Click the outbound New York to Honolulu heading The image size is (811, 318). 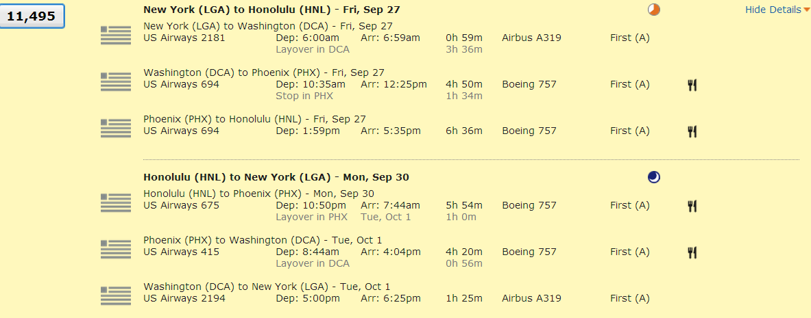[271, 10]
